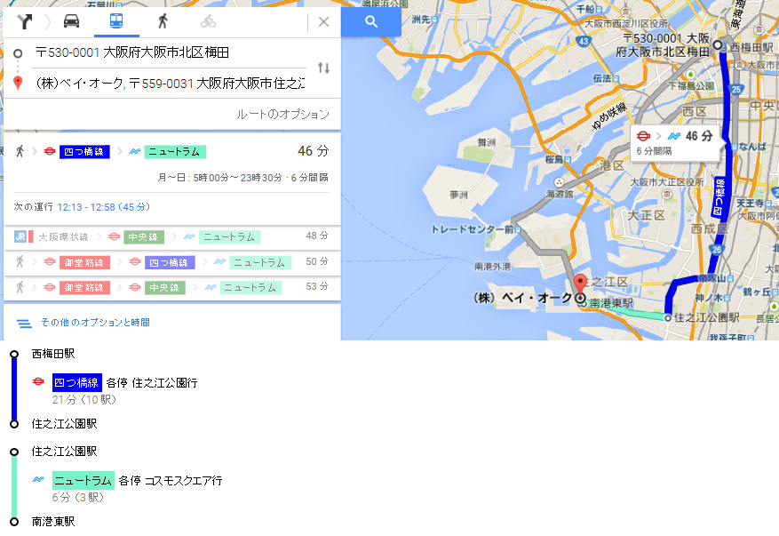This screenshot has width=779, height=536.
Task: Click the ニュートラム badge in 46 分 route
Action: [175, 152]
